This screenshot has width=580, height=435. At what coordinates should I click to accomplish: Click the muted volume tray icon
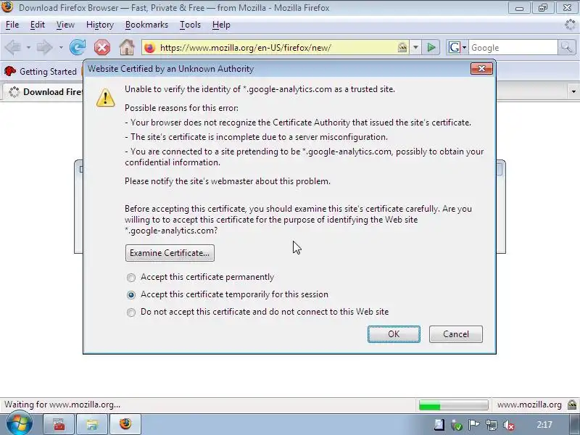(x=509, y=425)
